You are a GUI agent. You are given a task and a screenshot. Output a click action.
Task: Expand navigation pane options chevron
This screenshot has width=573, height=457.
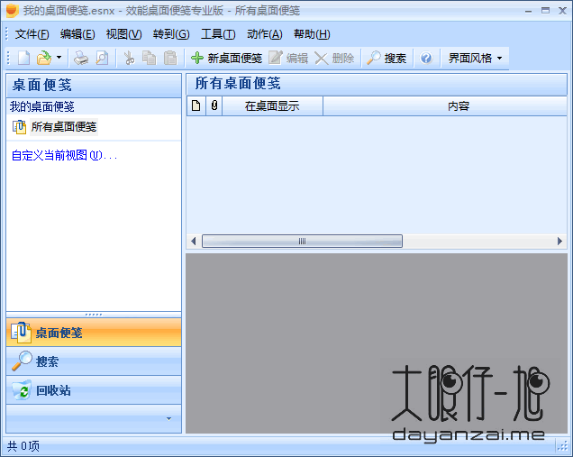(x=168, y=418)
